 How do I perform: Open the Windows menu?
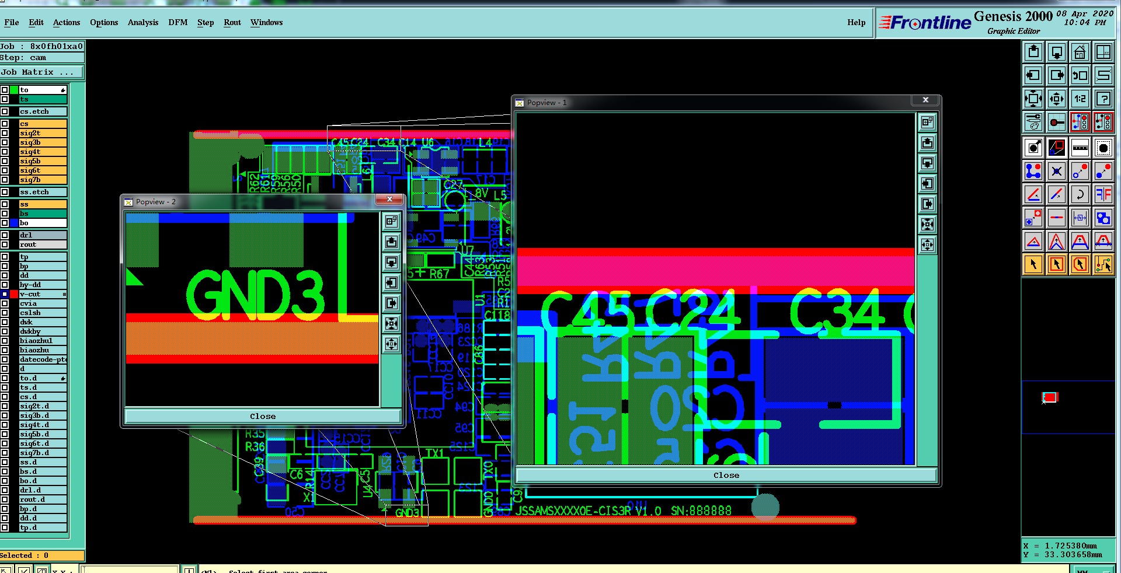[266, 22]
